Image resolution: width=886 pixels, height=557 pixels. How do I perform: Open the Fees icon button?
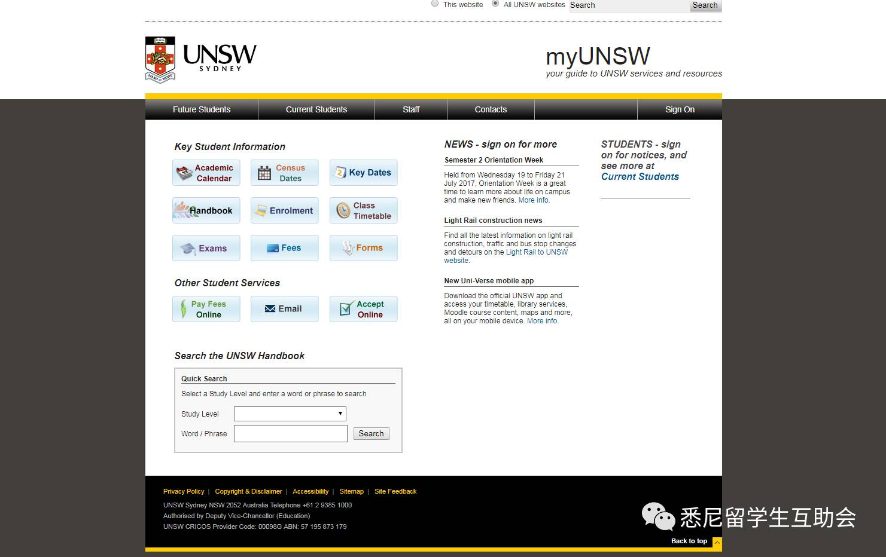click(x=285, y=248)
